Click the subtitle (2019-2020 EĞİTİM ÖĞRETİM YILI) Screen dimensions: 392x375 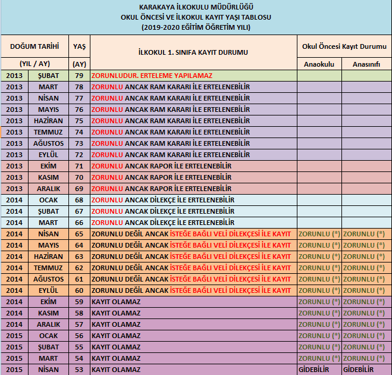coord(196,27)
